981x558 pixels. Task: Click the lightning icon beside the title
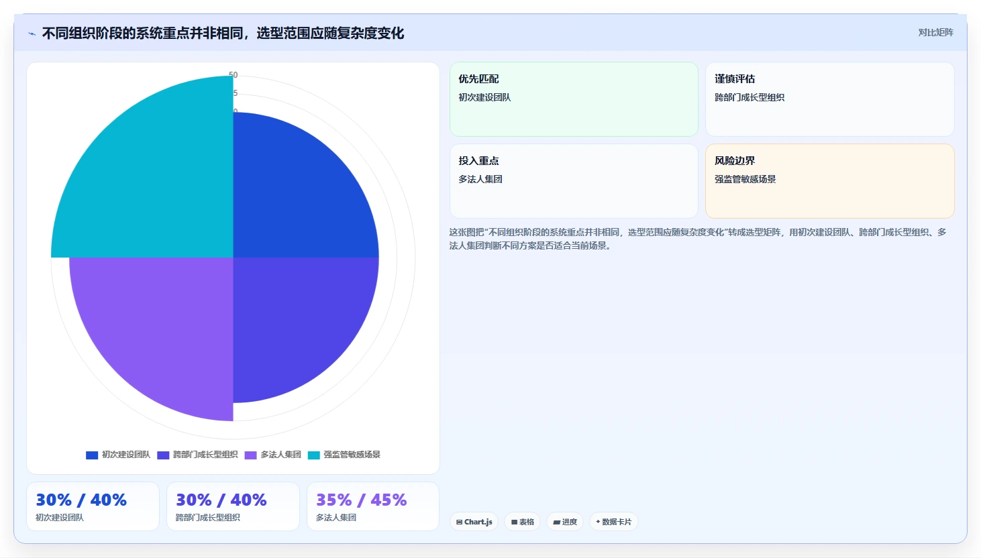point(32,34)
